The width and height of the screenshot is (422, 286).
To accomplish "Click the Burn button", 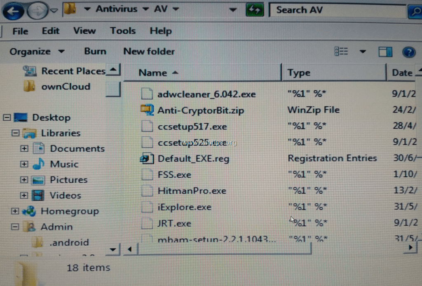I will pyautogui.click(x=95, y=51).
